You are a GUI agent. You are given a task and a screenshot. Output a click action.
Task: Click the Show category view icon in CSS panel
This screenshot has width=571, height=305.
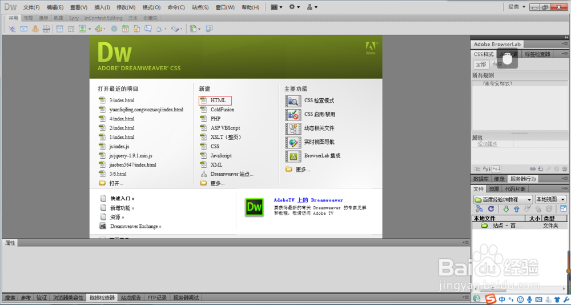(x=477, y=169)
